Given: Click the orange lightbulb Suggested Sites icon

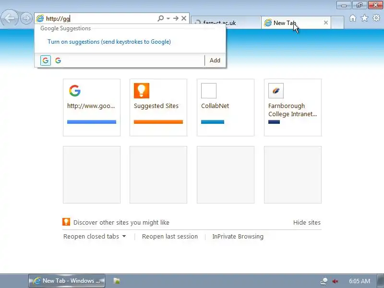Looking at the screenshot, I should [142, 91].
